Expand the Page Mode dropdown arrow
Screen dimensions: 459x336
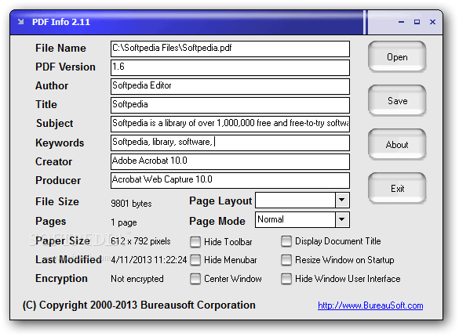tap(341, 219)
